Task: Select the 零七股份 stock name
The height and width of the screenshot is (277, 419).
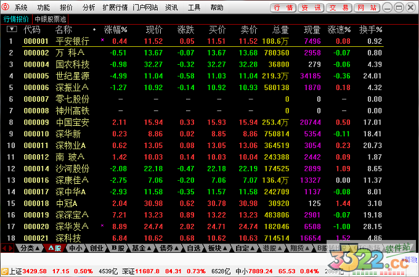Action: pyautogui.click(x=73, y=99)
